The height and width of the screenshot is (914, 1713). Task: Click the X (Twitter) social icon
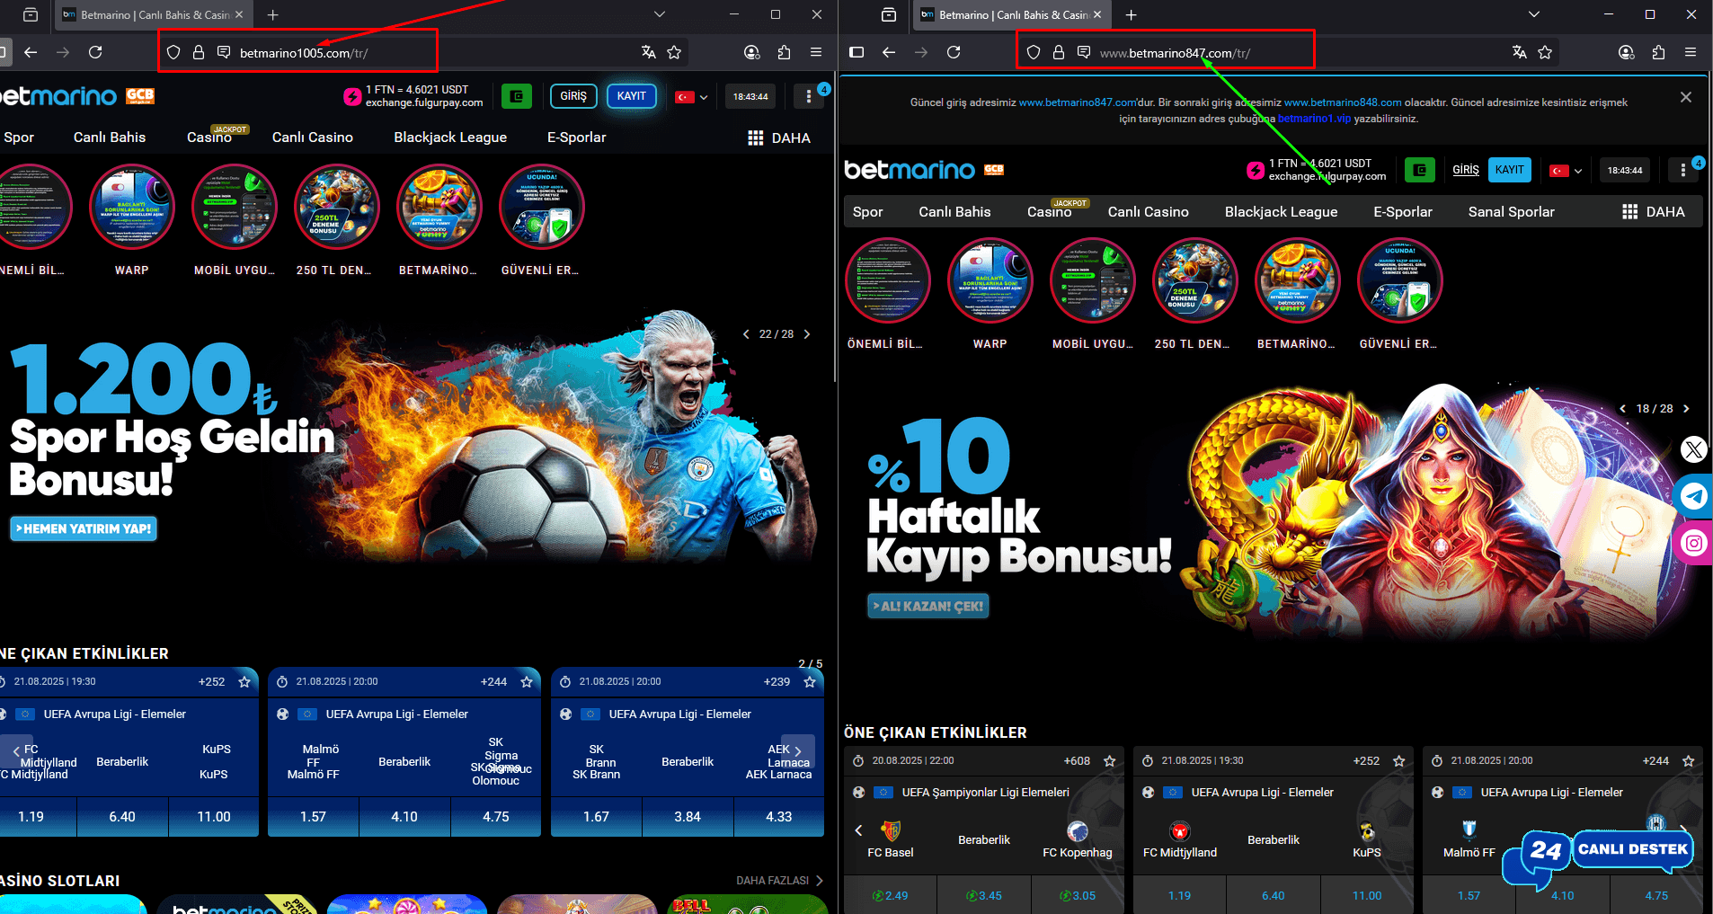point(1694,449)
